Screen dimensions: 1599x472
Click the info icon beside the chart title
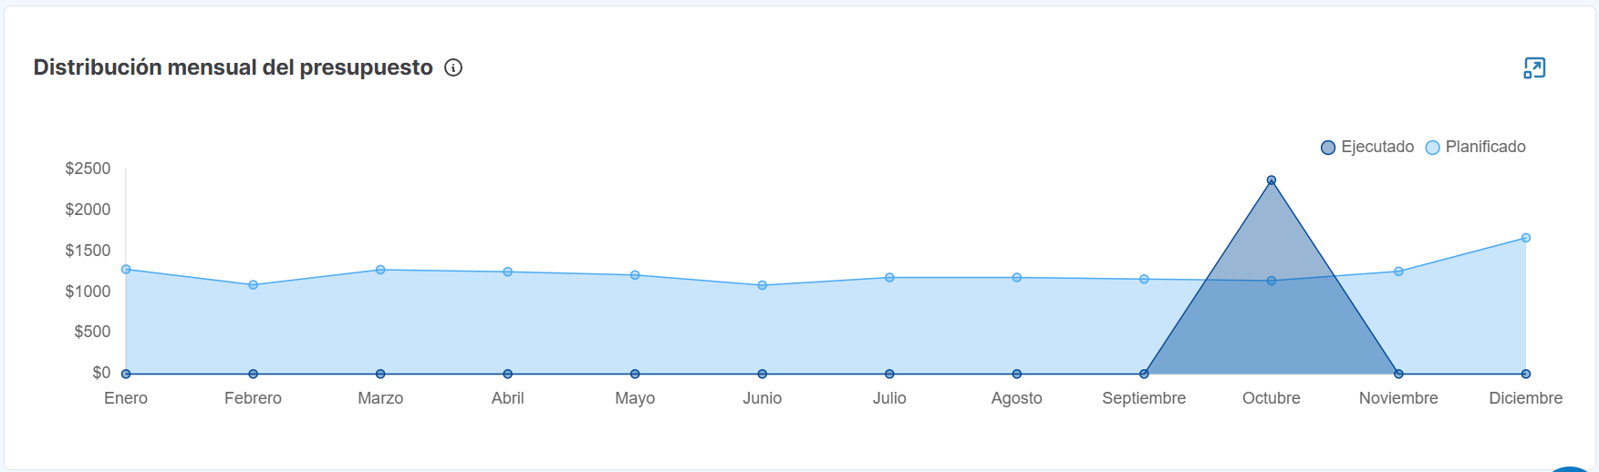coord(453,67)
